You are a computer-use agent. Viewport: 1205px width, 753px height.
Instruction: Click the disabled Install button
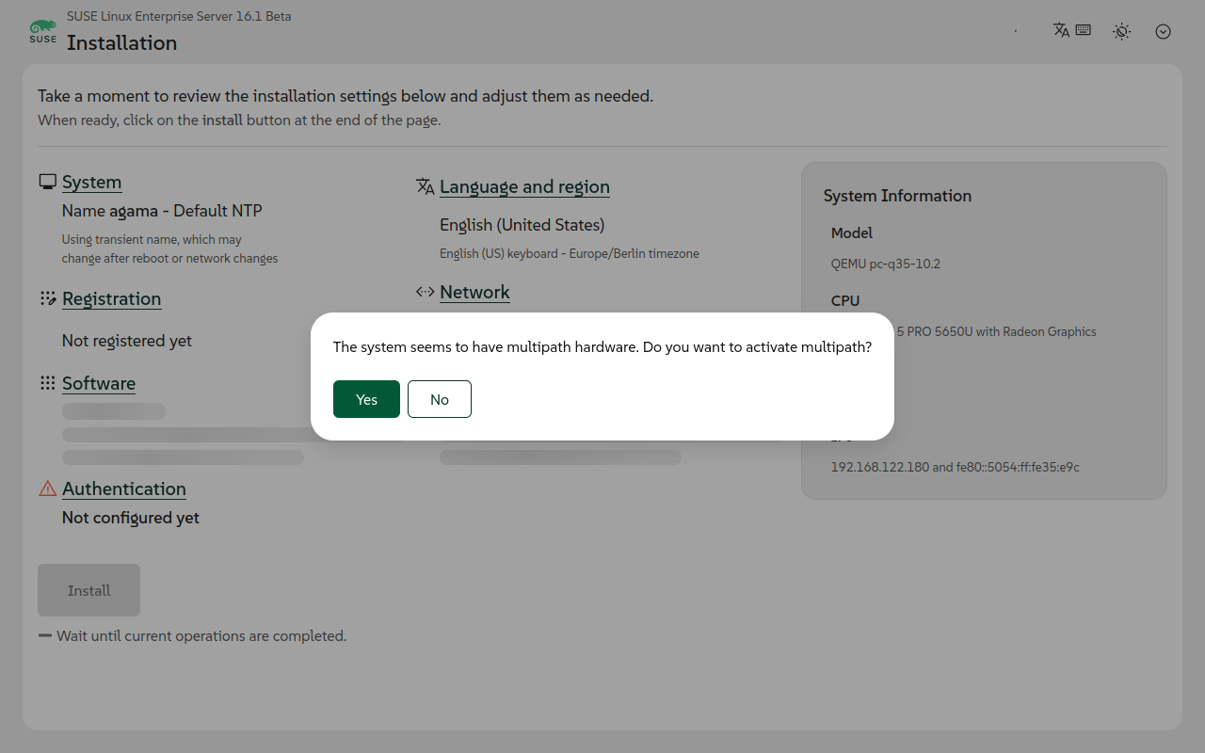coord(88,590)
